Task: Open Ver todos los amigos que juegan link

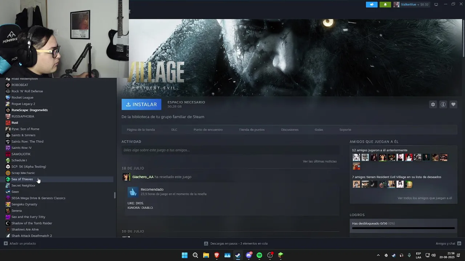Action: tap(425, 198)
